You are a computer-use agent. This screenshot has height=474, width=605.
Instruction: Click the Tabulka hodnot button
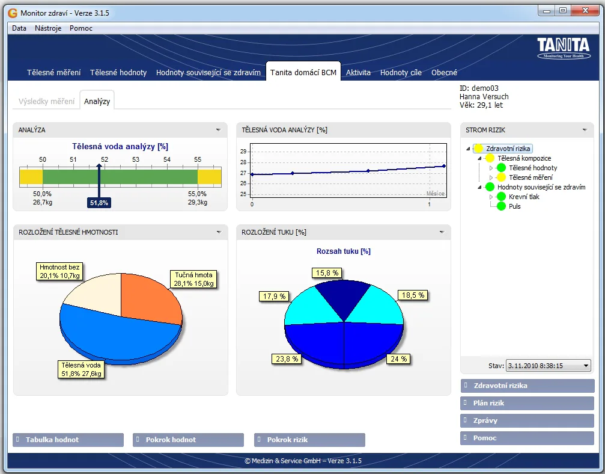68,440
